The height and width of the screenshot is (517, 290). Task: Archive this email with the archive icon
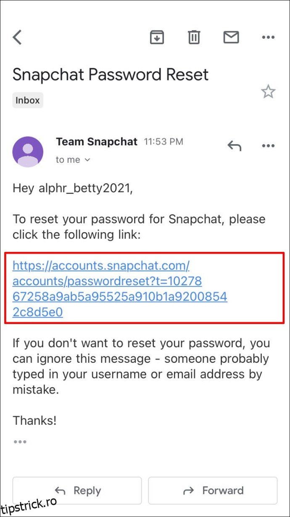click(x=157, y=38)
